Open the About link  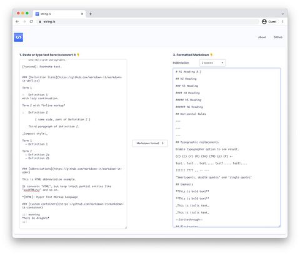click(x=262, y=37)
